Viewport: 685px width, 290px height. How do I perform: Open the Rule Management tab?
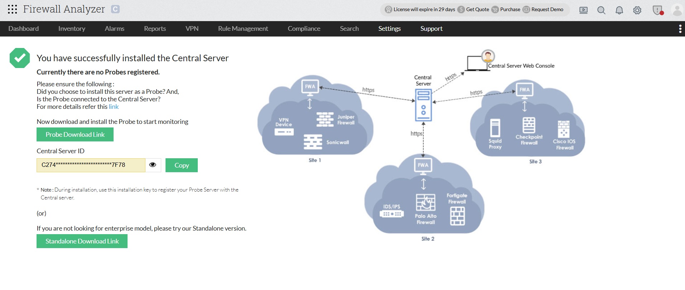[x=243, y=29]
